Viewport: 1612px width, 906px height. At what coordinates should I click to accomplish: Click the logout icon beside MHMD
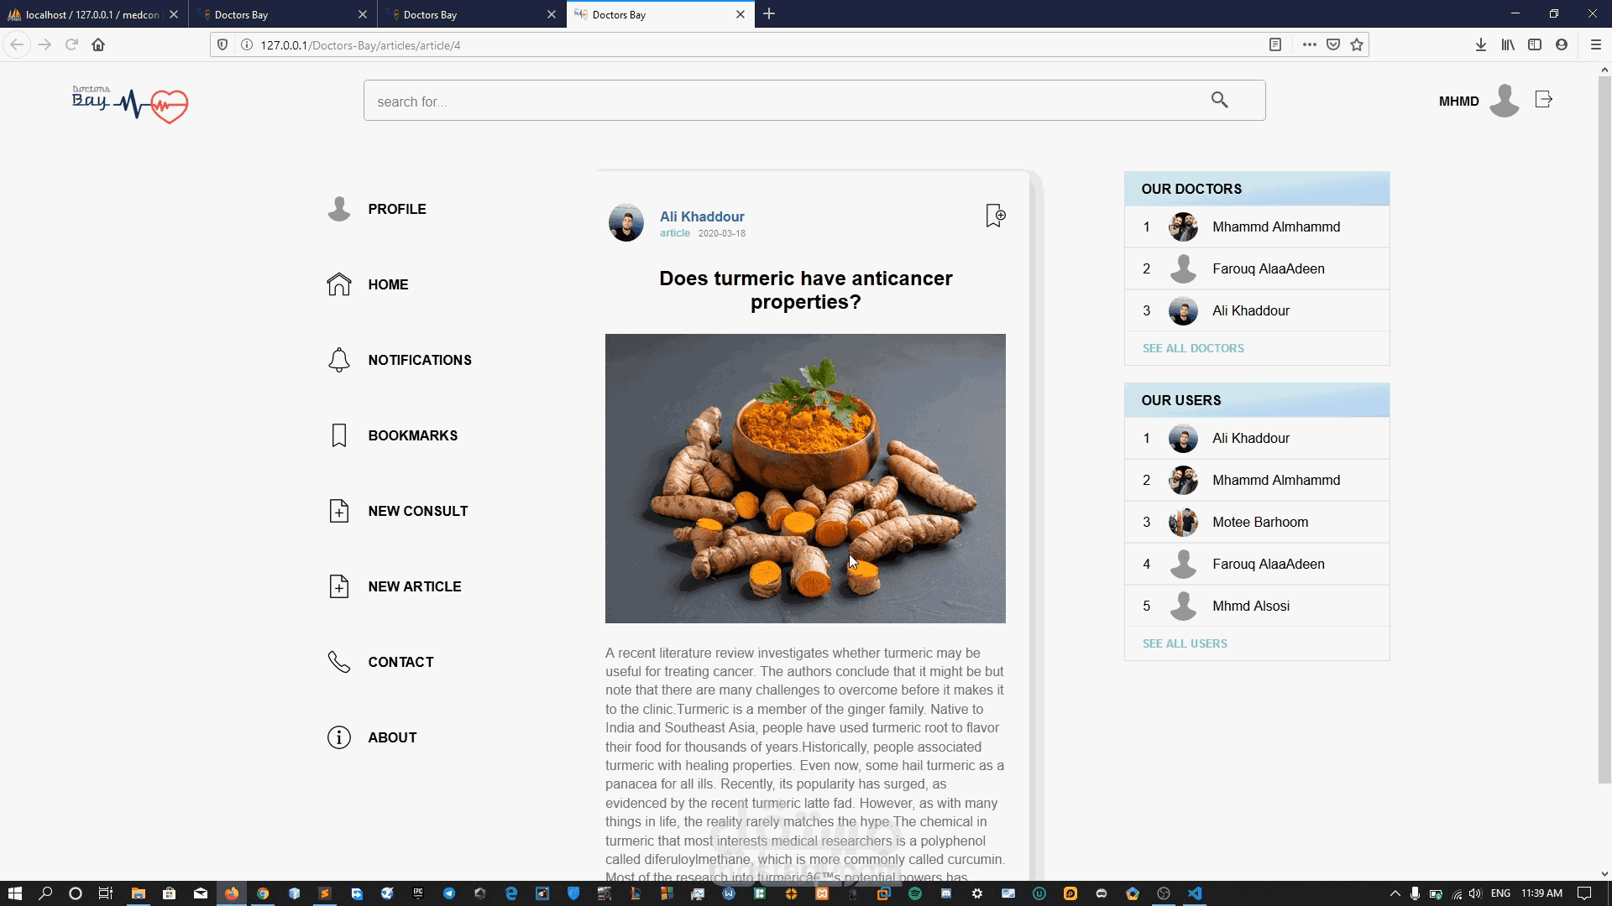(x=1543, y=100)
